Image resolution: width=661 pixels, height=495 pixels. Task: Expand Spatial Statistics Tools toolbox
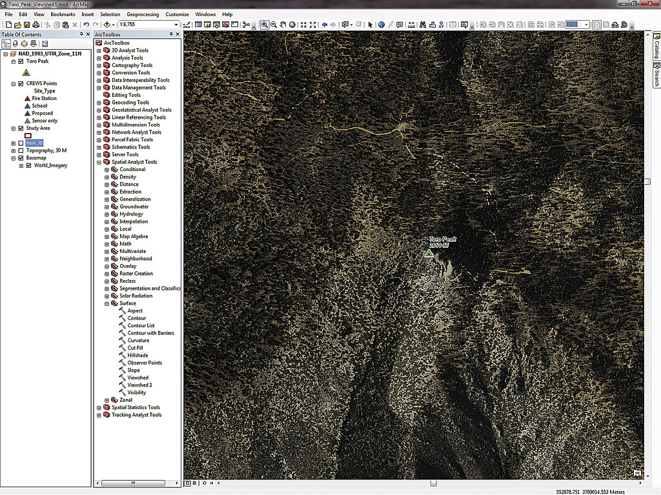point(99,408)
